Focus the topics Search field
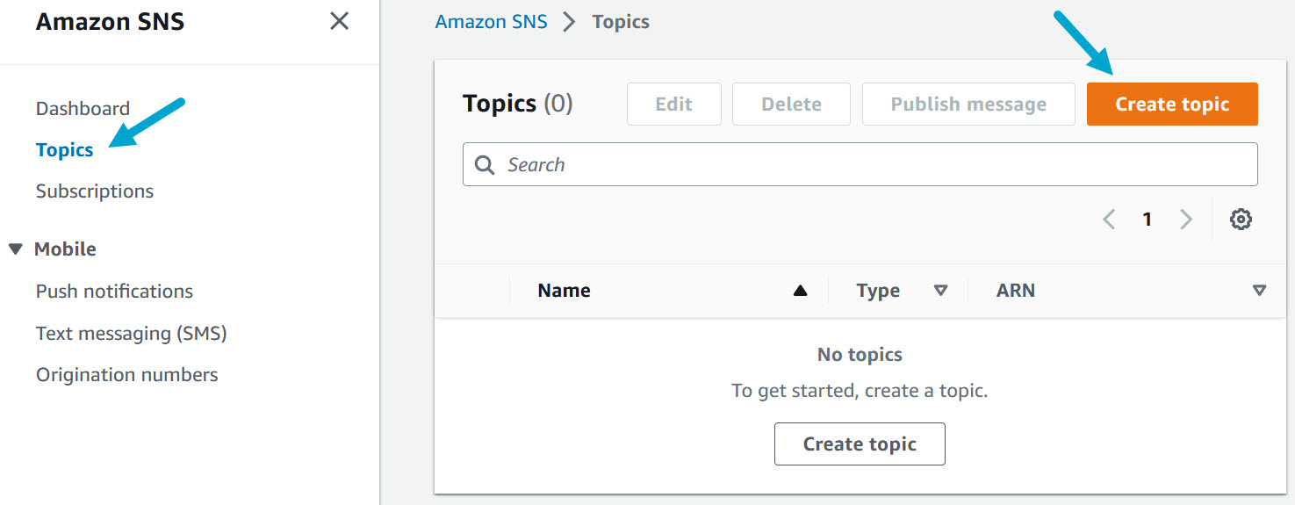Screen dimensions: 1295x505 (x=869, y=165)
